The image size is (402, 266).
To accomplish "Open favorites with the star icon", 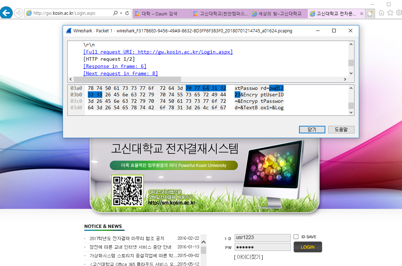I will (390, 13).
